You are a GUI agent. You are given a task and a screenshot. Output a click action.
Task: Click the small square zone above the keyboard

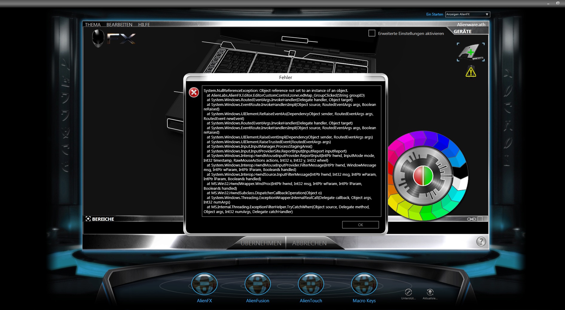click(x=292, y=53)
